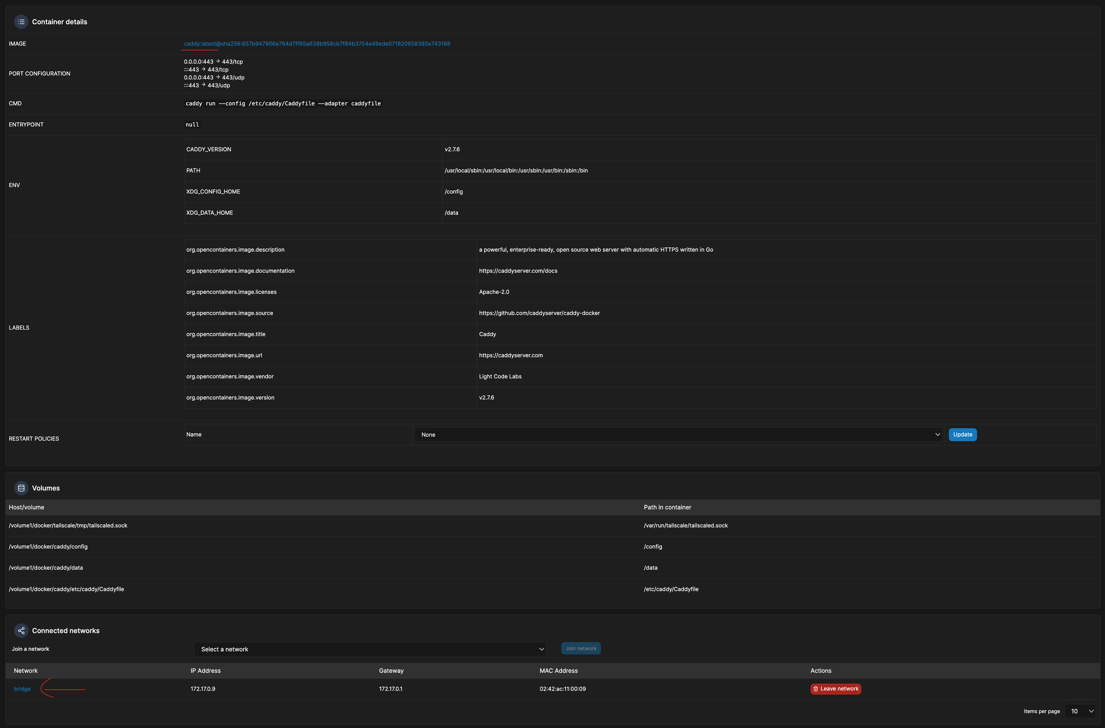
Task: Click the Leave network red button
Action: pyautogui.click(x=835, y=689)
